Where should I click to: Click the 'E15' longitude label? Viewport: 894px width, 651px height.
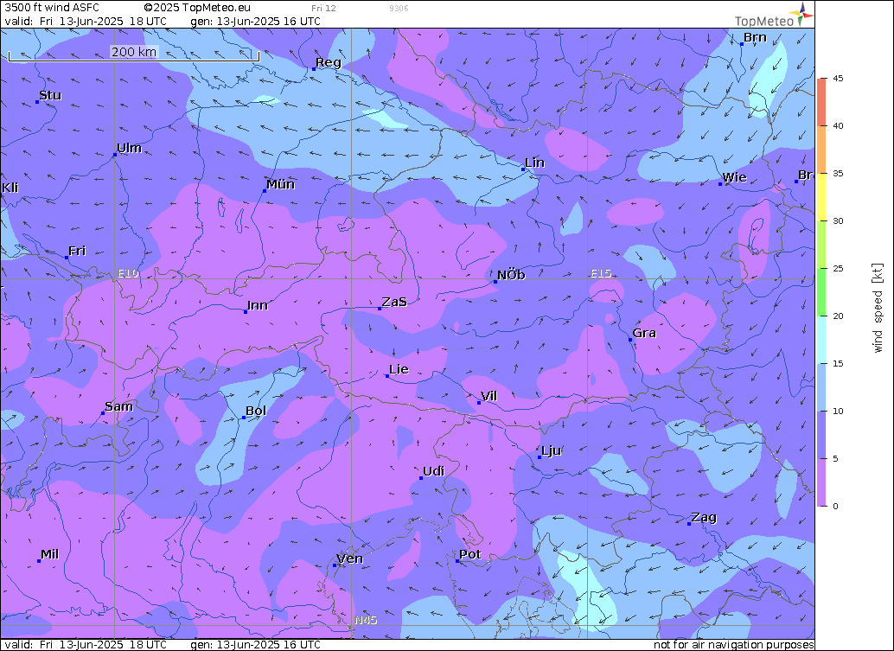(601, 273)
